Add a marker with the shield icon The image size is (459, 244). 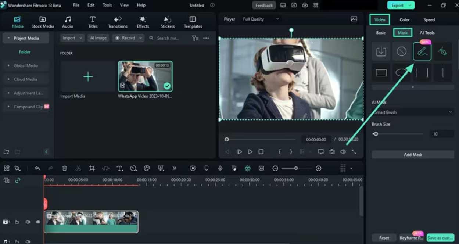(207, 168)
